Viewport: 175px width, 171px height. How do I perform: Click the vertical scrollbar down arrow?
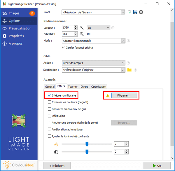(172, 158)
